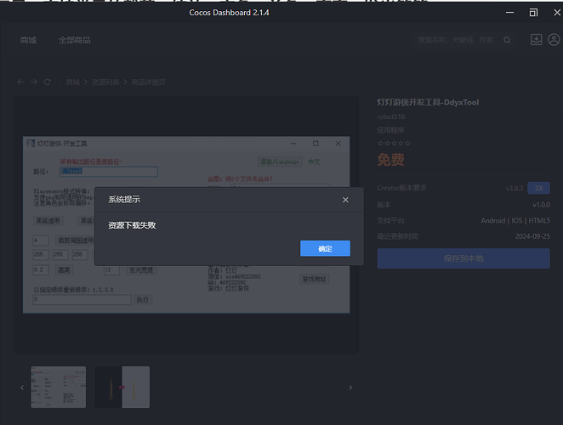Click the product title 灯灯游侠开发工具-DdyxTool
Image resolution: width=563 pixels, height=425 pixels.
coord(428,102)
